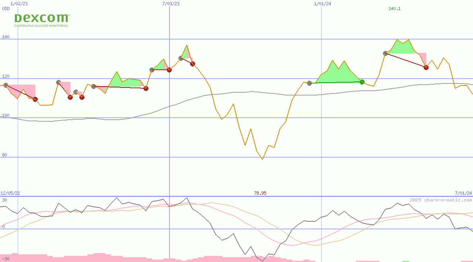Click the USD currency label
Screen dimensions: 473x262
pos(5,8)
